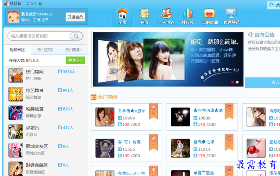The image size is (280, 176).
Task: Open the 排行榜 ranking chart icon
Action: click(188, 13)
